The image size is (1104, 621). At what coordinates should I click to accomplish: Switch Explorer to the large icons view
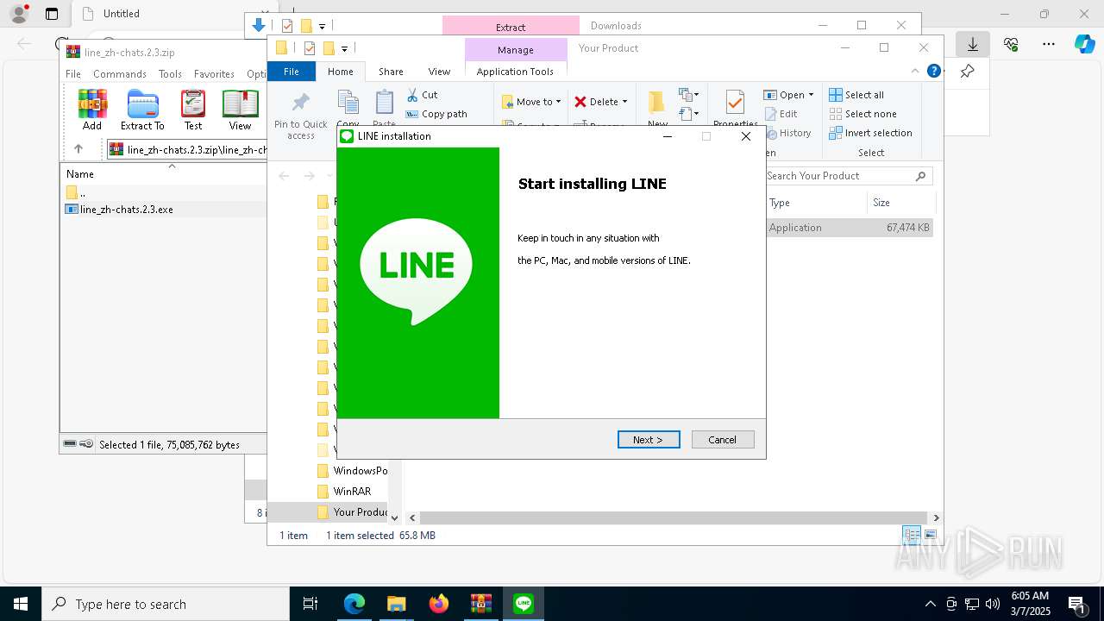tap(930, 536)
